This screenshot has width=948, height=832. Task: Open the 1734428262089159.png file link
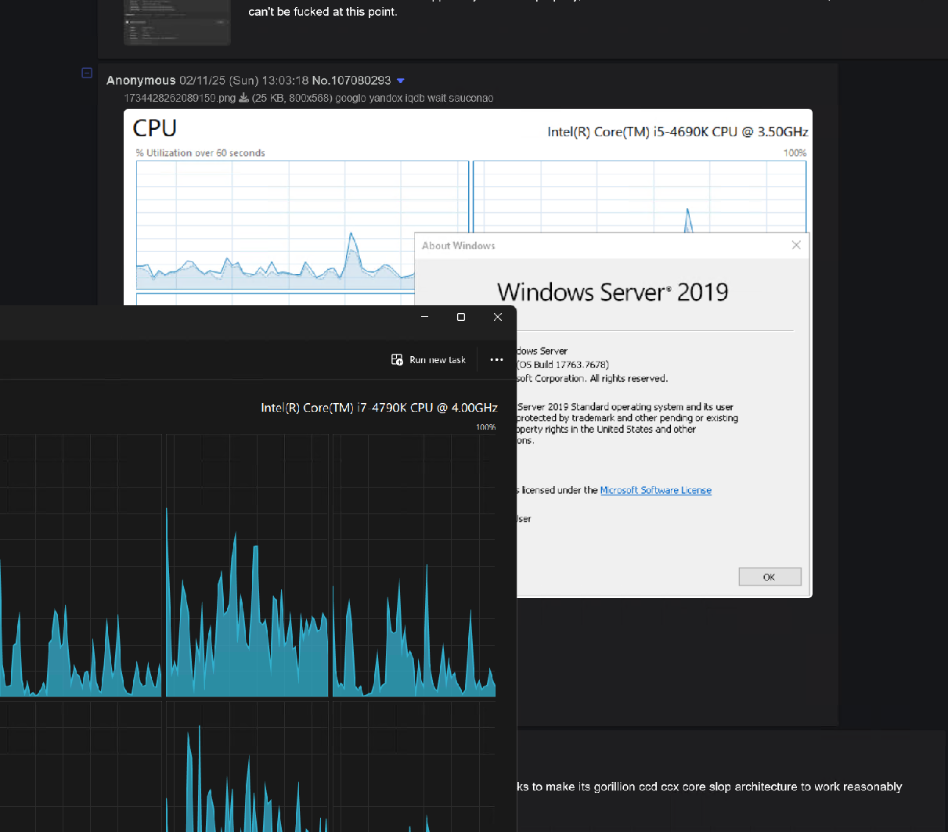[179, 98]
